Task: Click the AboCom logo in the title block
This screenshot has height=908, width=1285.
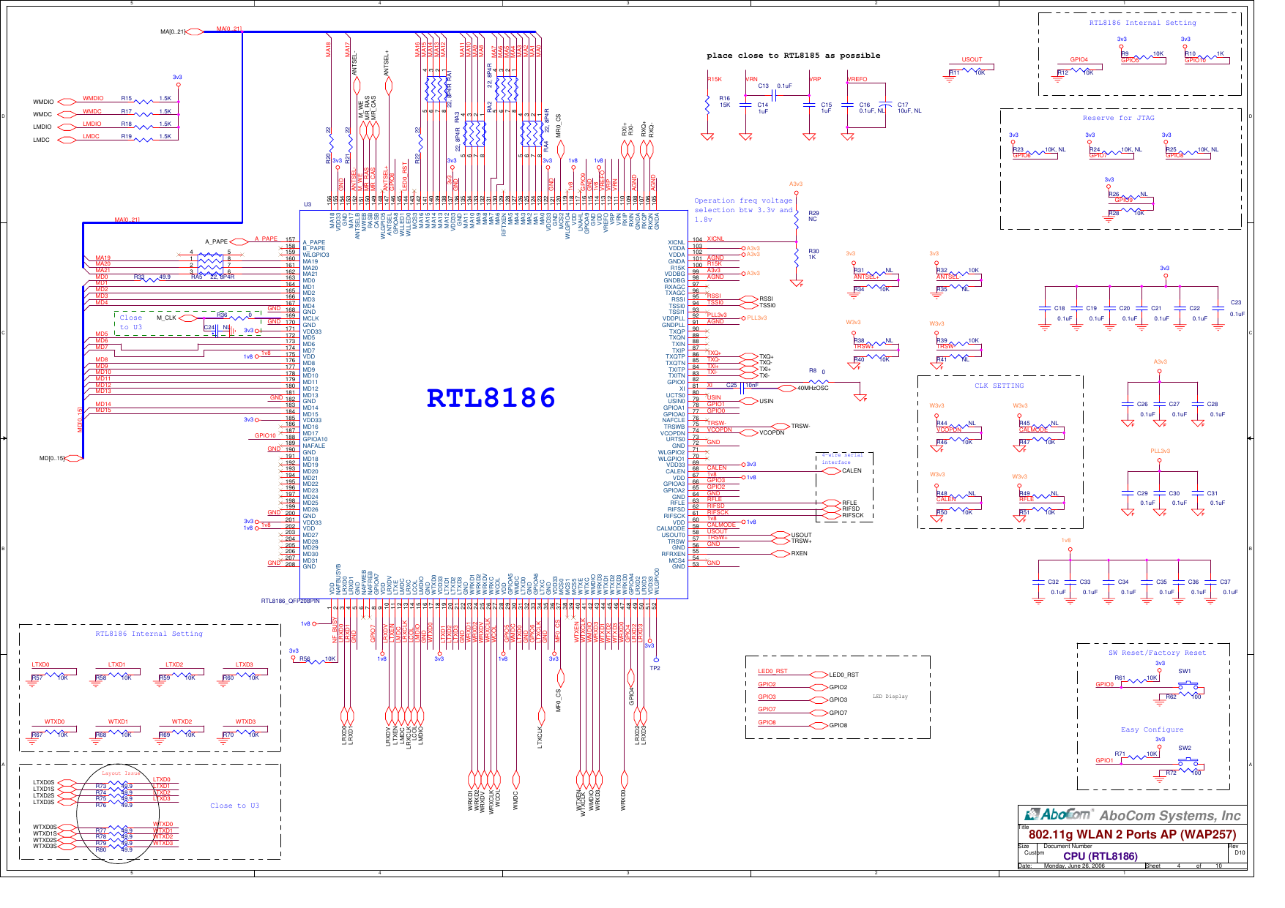Action: [1058, 814]
